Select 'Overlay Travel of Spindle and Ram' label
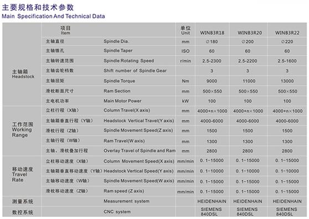Screen dimensions: 309x219 point(140,151)
